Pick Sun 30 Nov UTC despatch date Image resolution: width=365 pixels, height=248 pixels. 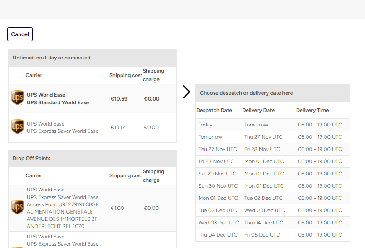pos(218,186)
